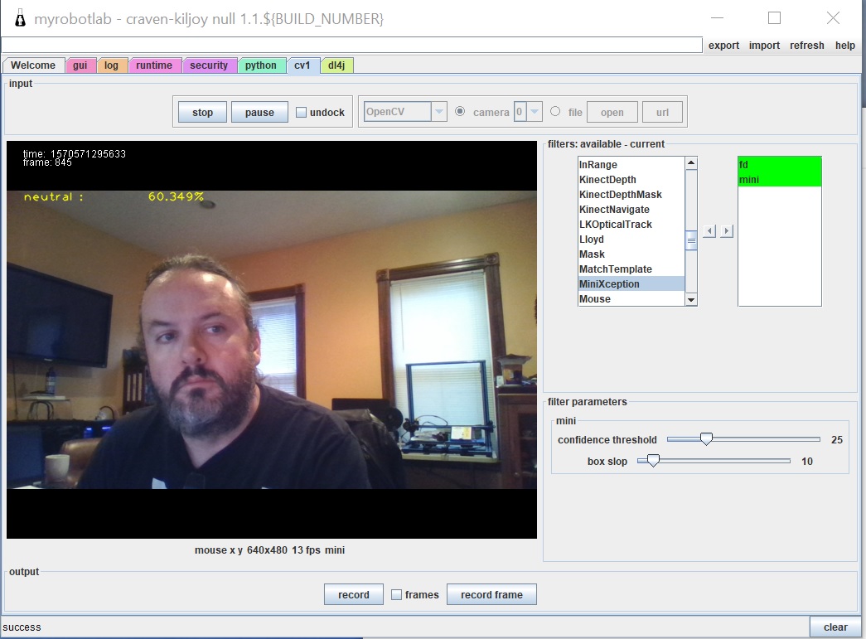The width and height of the screenshot is (866, 639).
Task: Click the success status text
Action: coord(22,627)
